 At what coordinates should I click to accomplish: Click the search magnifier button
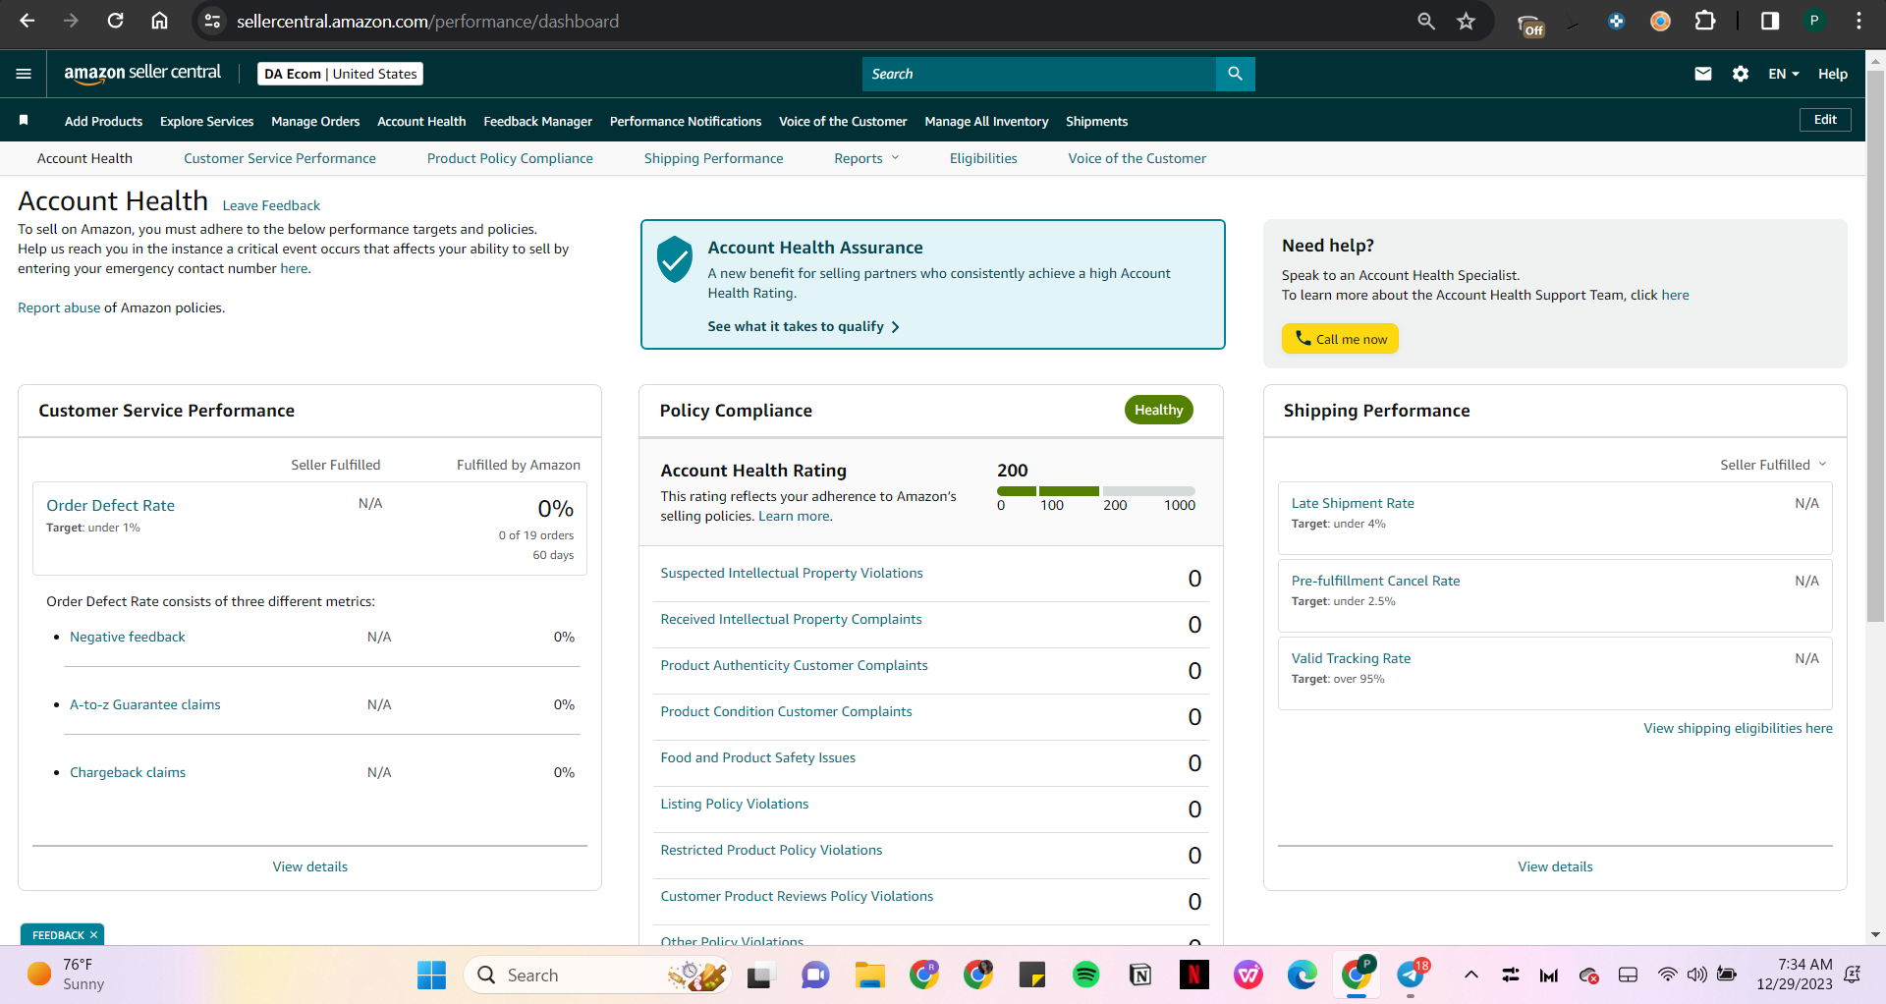pos(1235,74)
